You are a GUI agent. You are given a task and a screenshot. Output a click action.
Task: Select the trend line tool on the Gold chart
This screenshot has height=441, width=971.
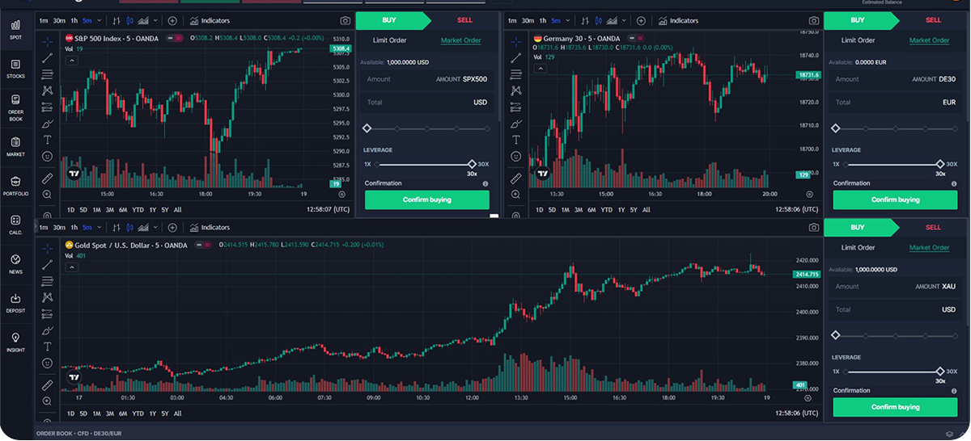pos(48,264)
